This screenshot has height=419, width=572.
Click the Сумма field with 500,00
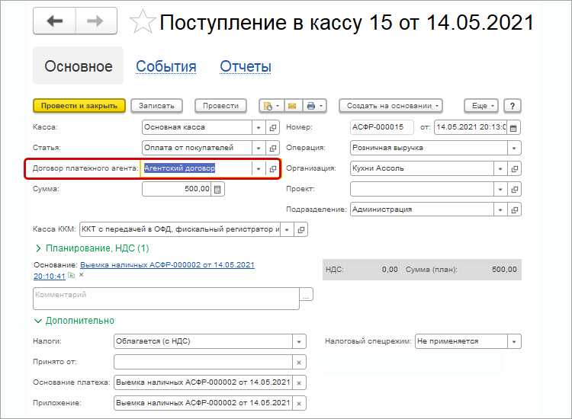pyautogui.click(x=177, y=189)
